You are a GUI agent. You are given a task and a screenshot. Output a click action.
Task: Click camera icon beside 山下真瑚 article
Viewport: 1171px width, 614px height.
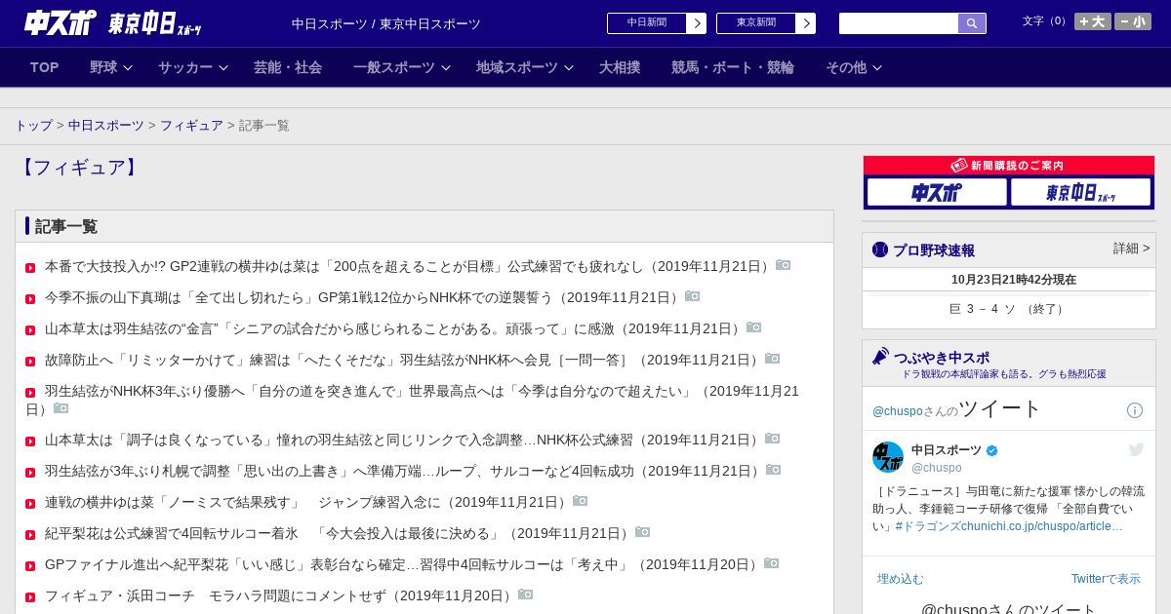(692, 296)
